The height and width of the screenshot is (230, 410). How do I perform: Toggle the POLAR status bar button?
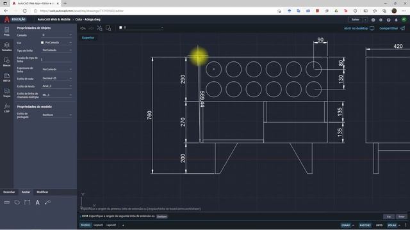391,225
